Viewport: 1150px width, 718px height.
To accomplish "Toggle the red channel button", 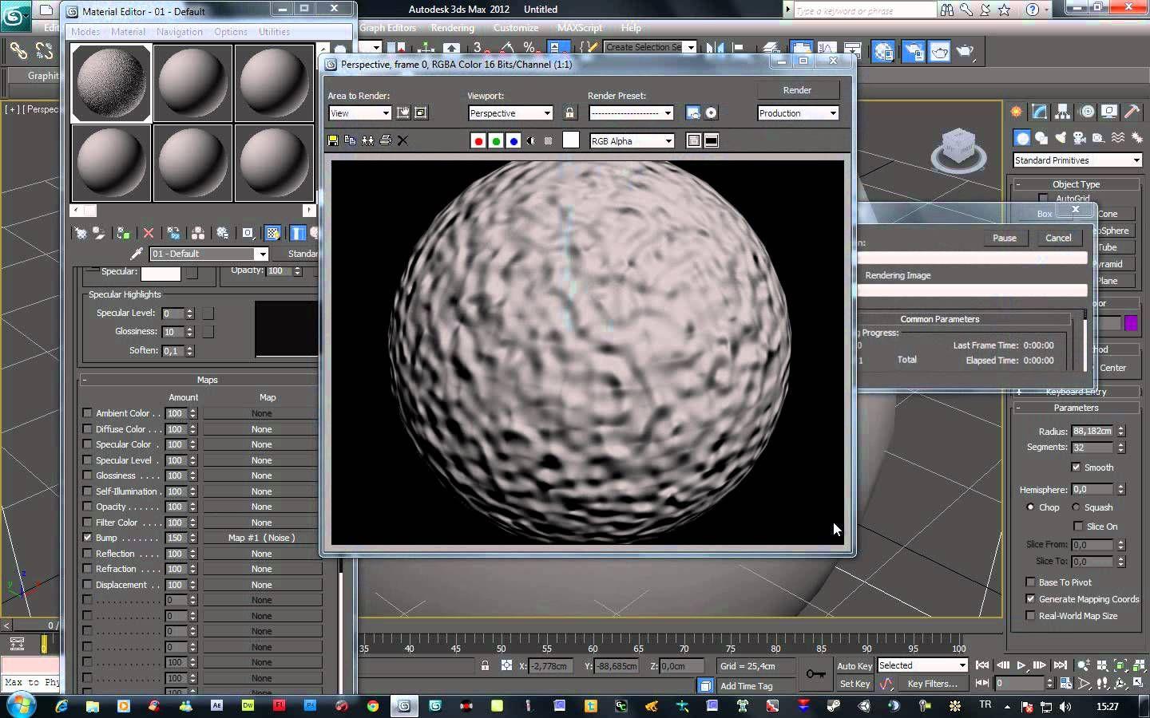I will click(478, 141).
